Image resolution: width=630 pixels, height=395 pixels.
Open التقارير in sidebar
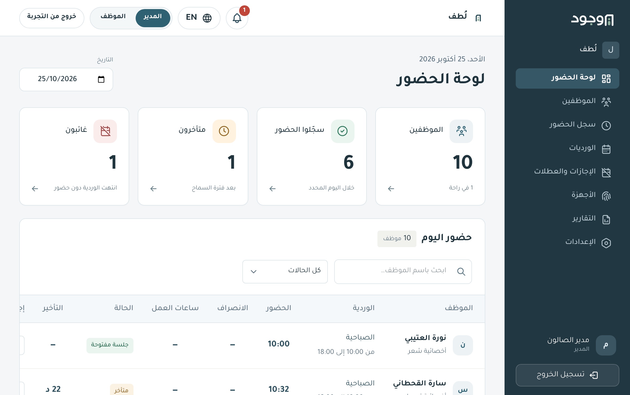tap(567, 219)
